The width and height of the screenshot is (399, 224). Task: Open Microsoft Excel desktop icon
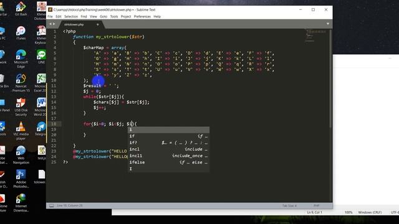tap(41, 83)
